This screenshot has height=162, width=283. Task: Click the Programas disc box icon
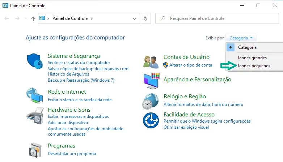(x=35, y=150)
